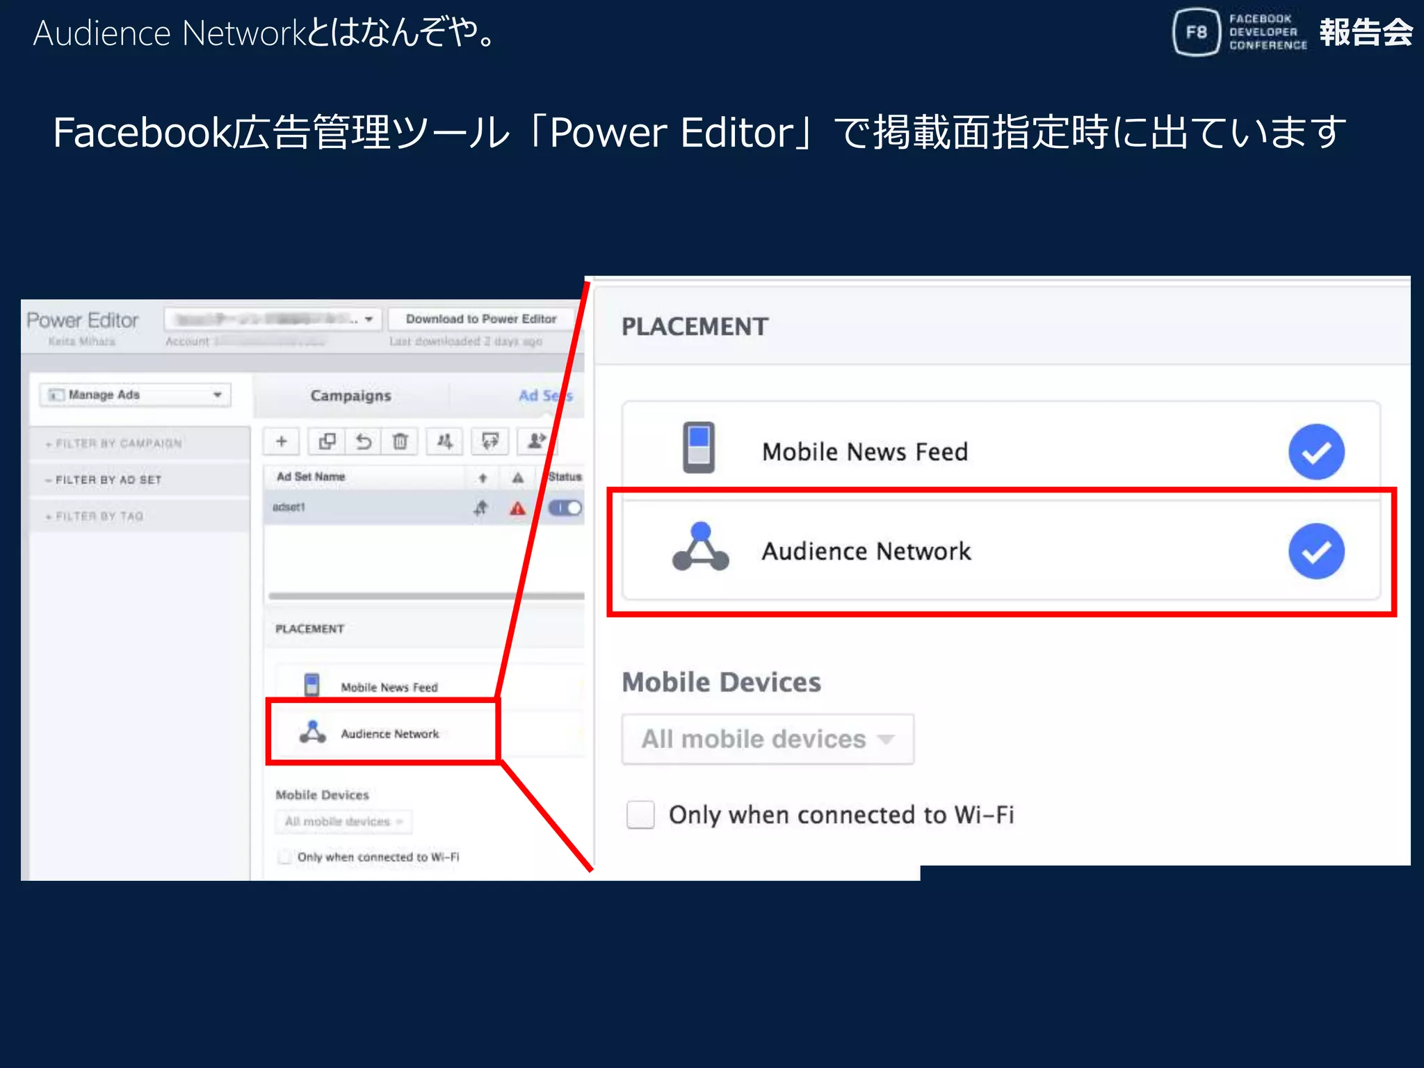Click the horizontal scrollbar under ad set list

coord(426,596)
